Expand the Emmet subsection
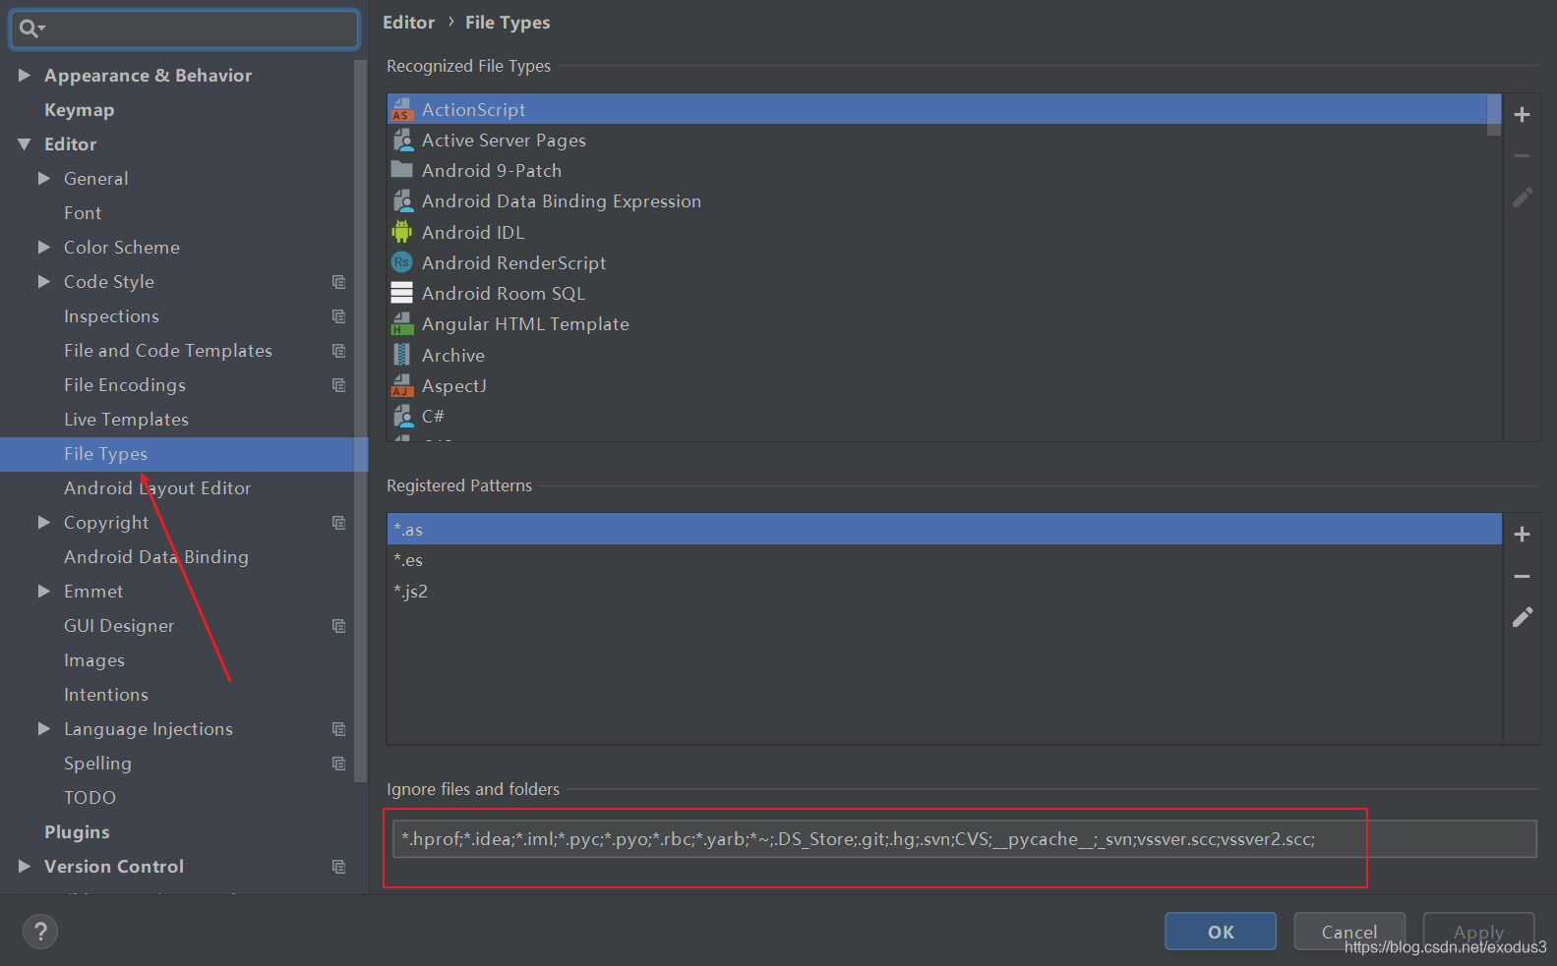 [x=44, y=591]
